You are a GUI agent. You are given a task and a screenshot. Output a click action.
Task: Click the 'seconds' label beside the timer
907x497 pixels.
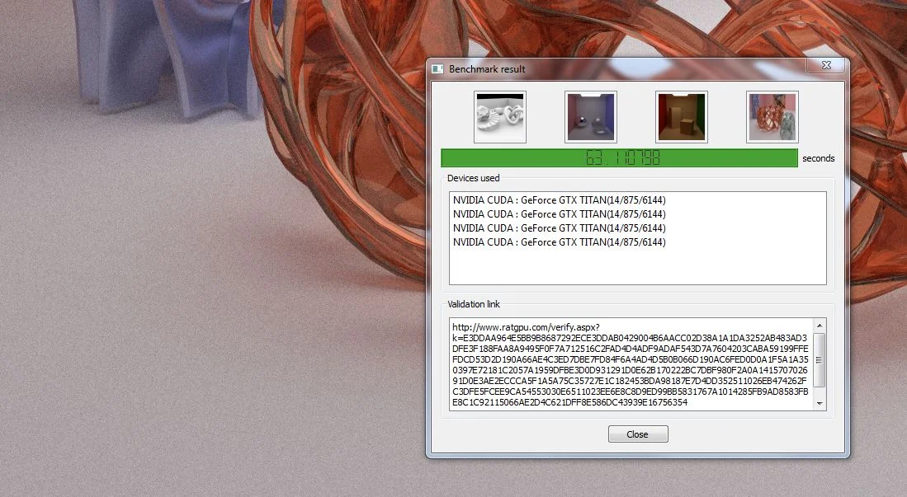(818, 158)
